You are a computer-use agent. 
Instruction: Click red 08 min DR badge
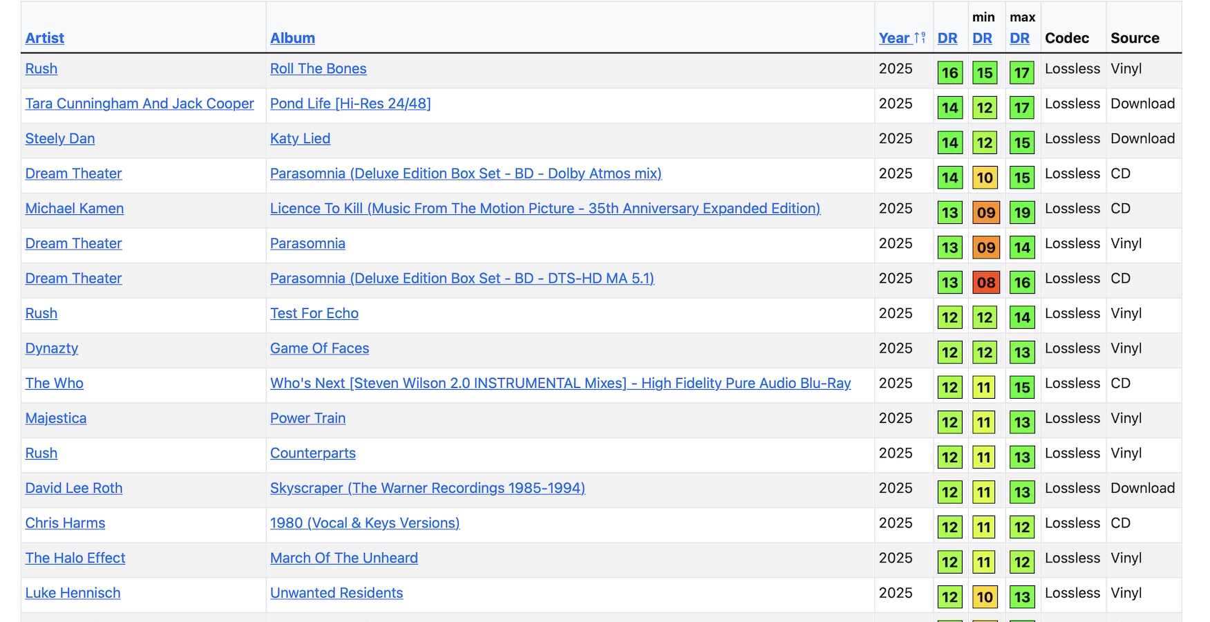[986, 282]
